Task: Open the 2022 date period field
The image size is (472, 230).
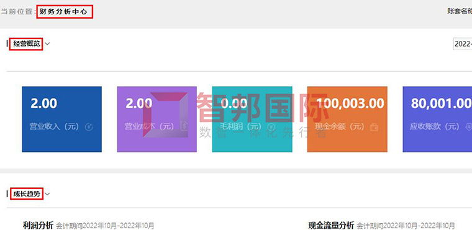Action: click(x=463, y=44)
